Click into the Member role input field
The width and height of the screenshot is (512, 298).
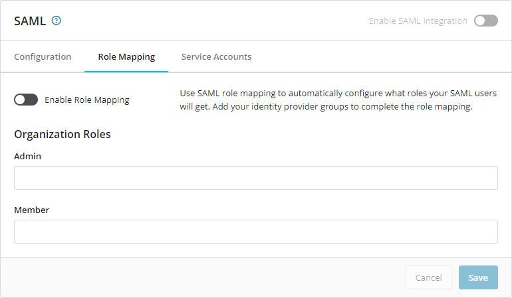255,232
